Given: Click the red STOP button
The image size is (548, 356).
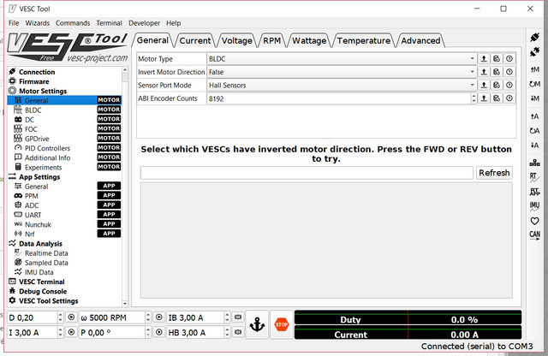Looking at the screenshot, I should (282, 325).
